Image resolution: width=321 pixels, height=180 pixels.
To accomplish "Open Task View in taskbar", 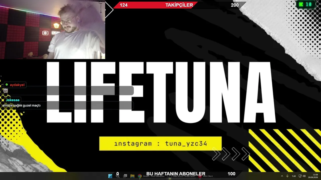I will pos(125,176).
